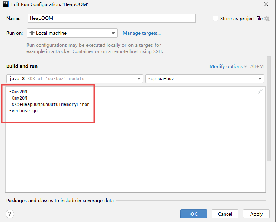Click the IntelliJ IDEA logo icon in title bar
The height and width of the screenshot is (222, 276).
pos(6,4)
